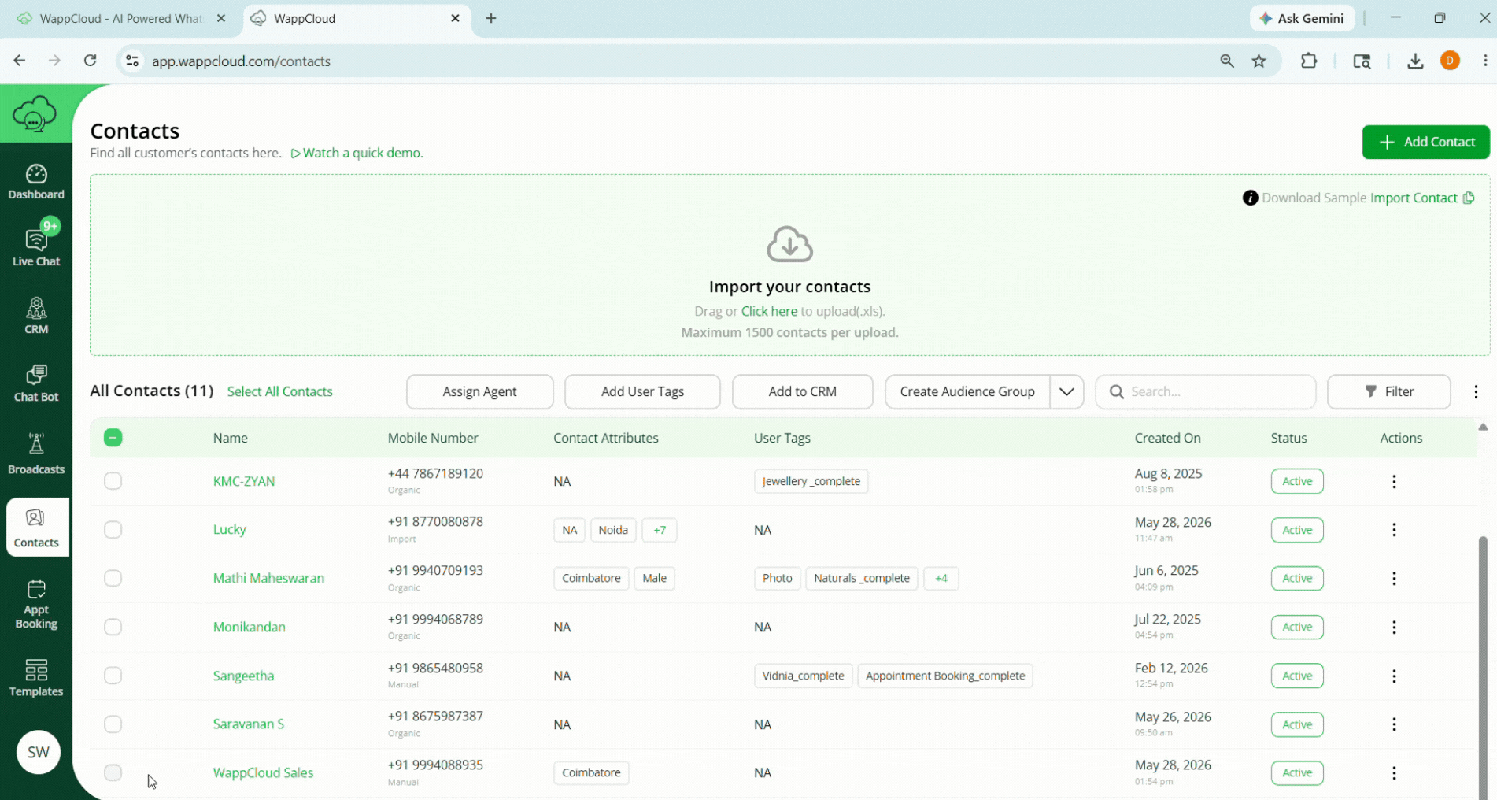
Task: Check the Sangeetha contact checkbox
Action: (x=113, y=676)
